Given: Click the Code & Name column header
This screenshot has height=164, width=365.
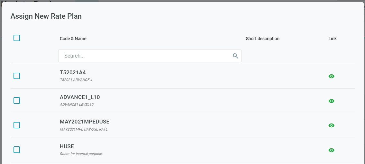Looking at the screenshot, I should click(73, 39).
